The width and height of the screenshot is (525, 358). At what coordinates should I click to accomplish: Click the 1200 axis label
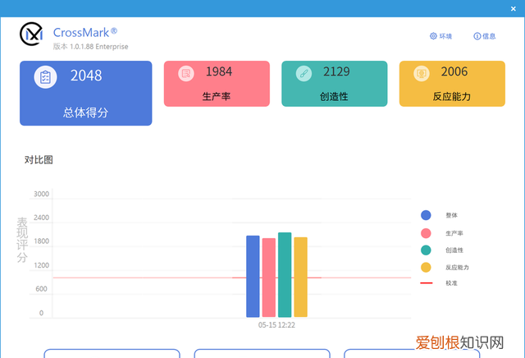(41, 265)
